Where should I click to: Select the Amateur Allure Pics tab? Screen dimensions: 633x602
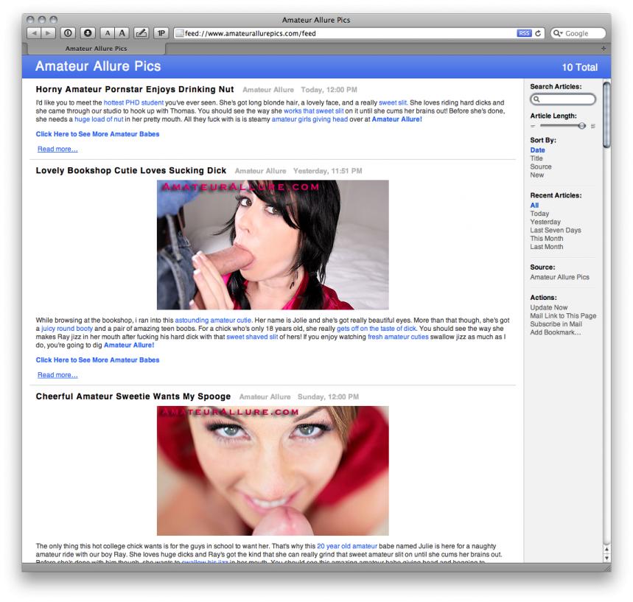(x=96, y=49)
